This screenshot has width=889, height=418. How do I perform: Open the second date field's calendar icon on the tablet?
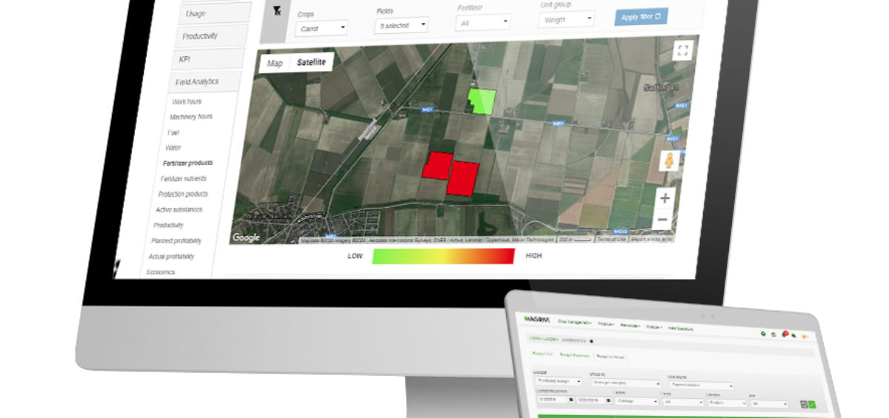608,400
